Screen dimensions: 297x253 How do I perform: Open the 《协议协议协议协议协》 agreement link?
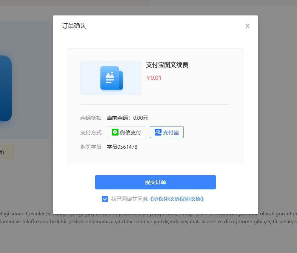tap(177, 199)
